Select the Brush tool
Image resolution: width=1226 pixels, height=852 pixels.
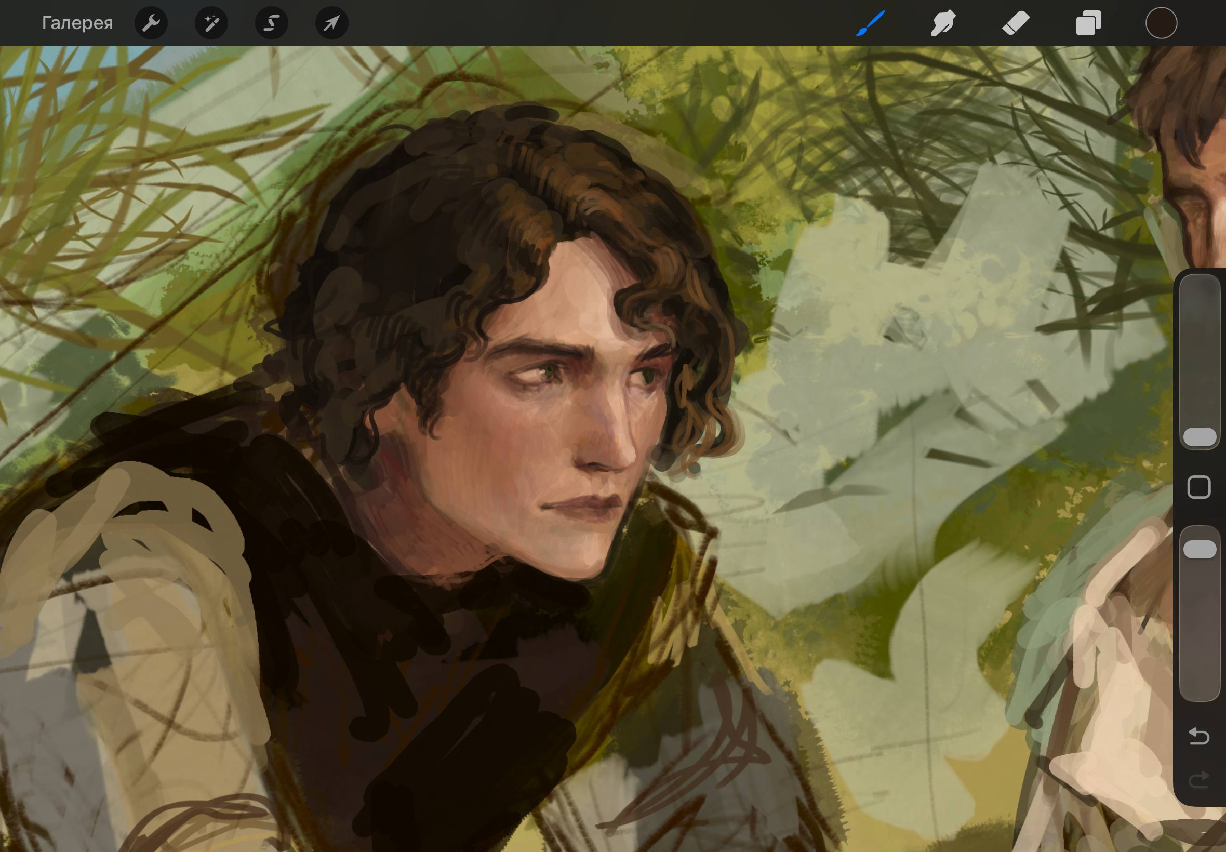coord(871,23)
